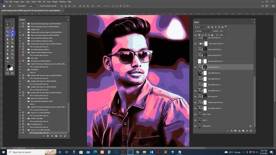
Task: Open layer blend mode dropdown
Action: click(203, 31)
